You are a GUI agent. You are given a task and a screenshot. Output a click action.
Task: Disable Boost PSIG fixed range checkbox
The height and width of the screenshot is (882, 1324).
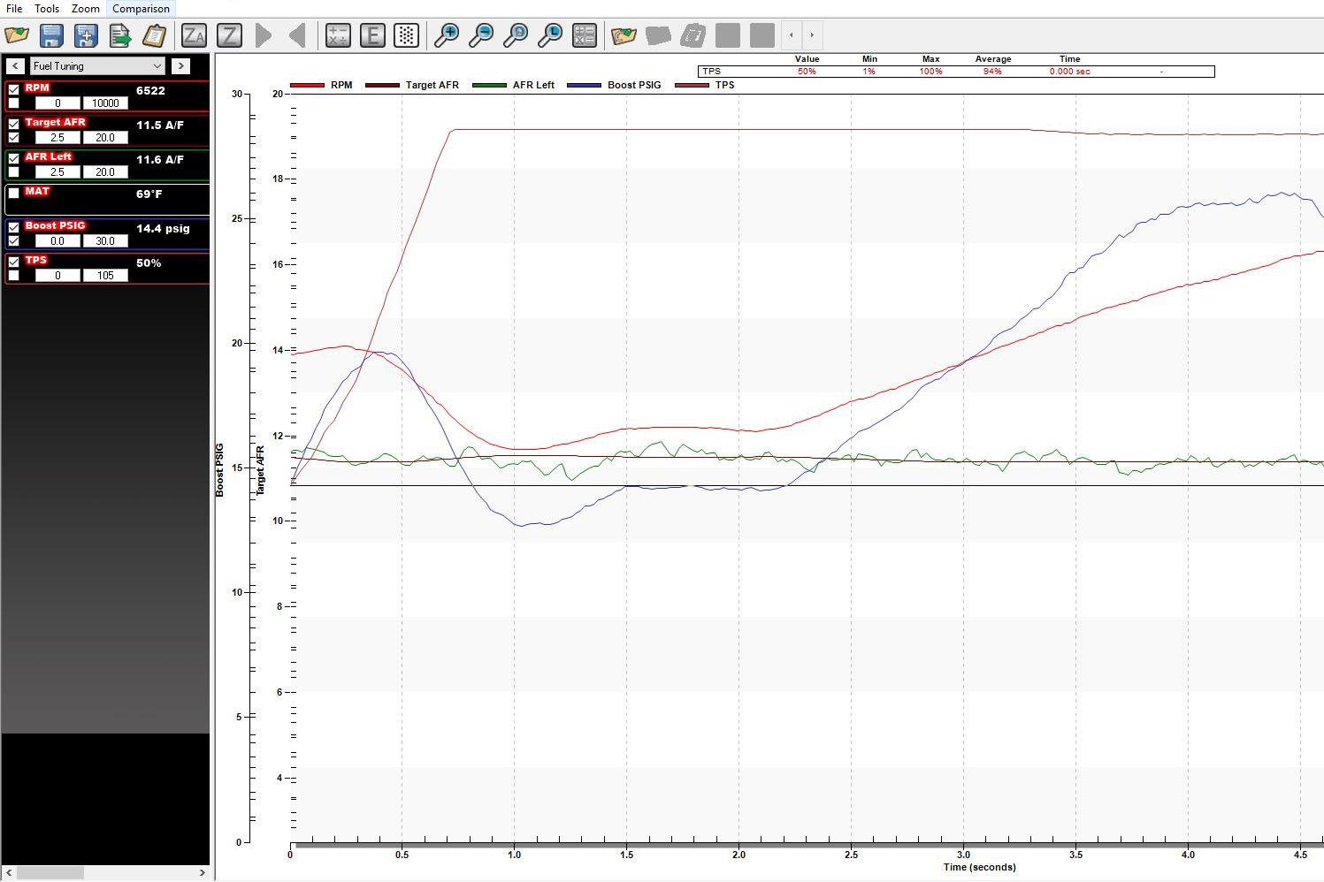point(13,241)
